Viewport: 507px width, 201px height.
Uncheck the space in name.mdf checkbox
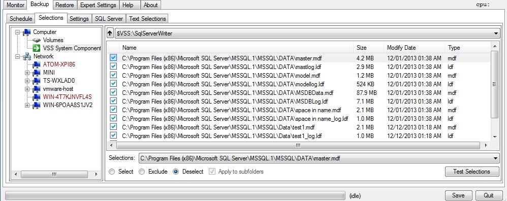113,110
